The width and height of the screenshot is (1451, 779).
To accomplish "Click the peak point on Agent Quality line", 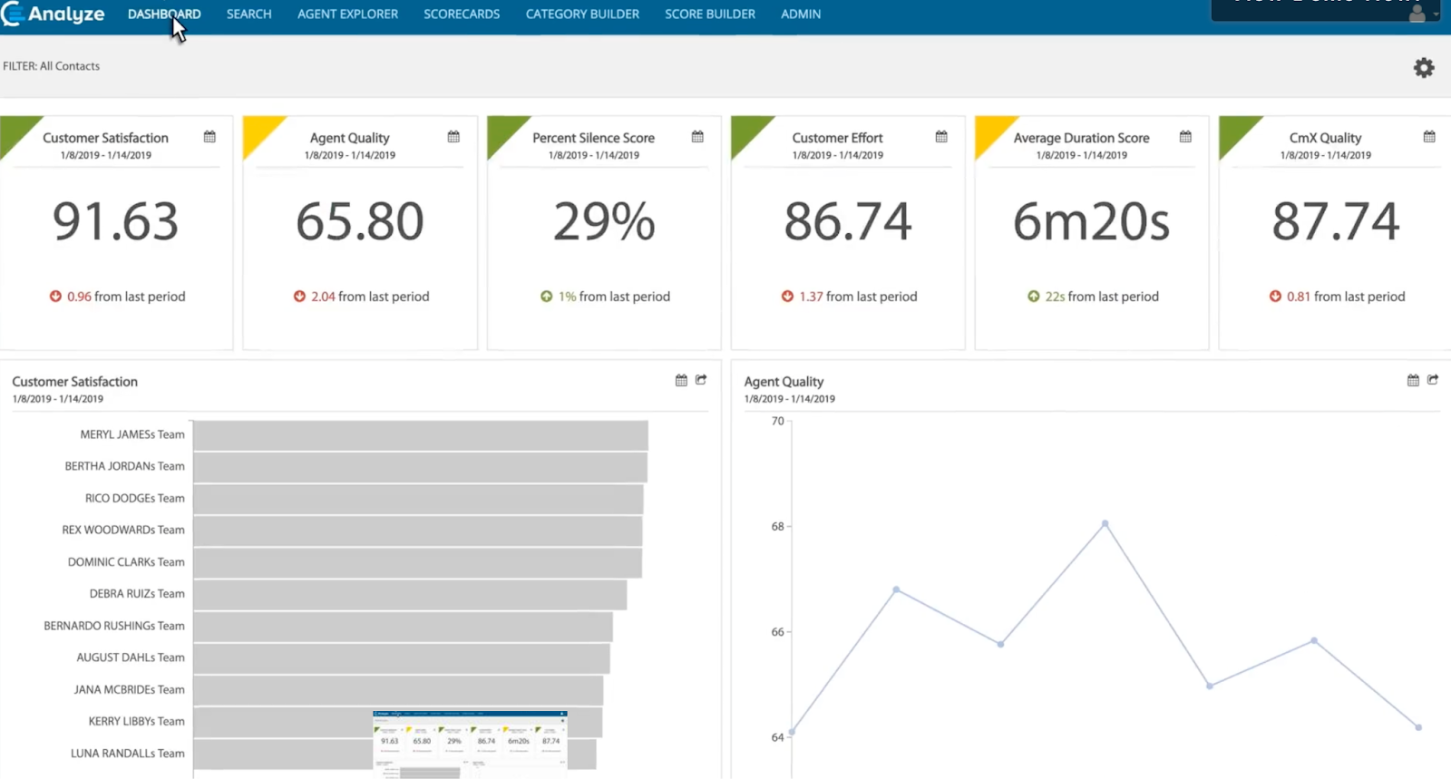I will tap(1105, 523).
